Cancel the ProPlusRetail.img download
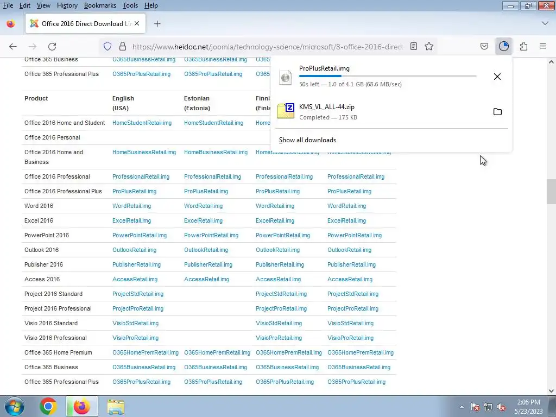 tap(497, 77)
